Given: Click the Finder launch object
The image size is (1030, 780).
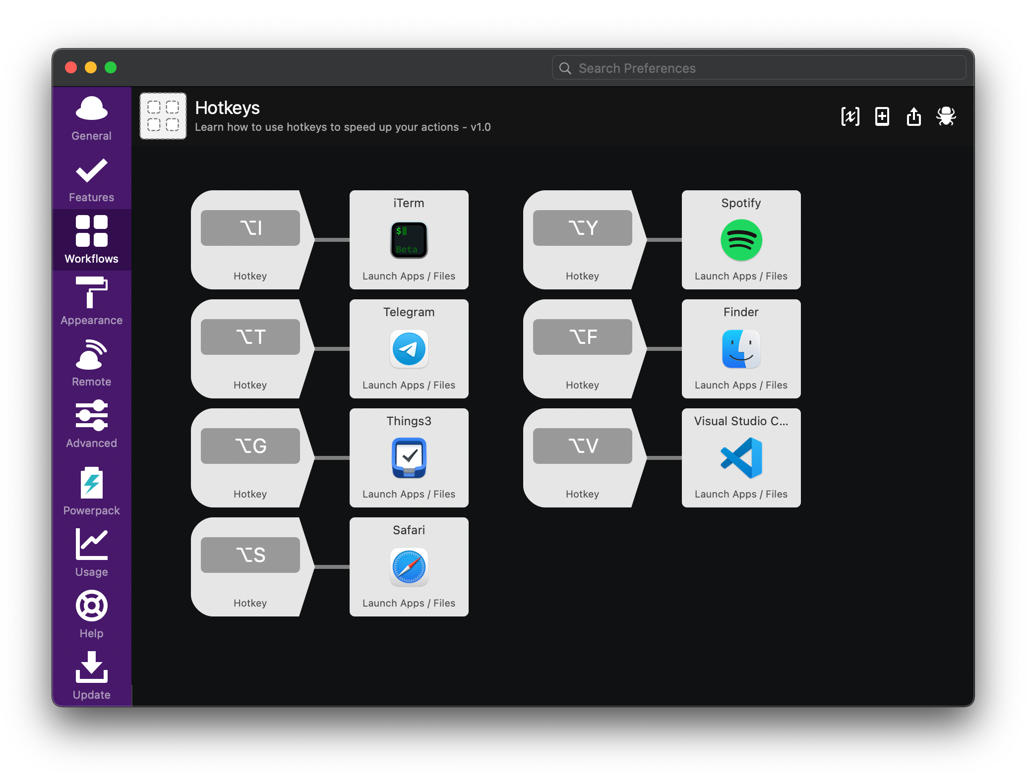Looking at the screenshot, I should [x=741, y=349].
